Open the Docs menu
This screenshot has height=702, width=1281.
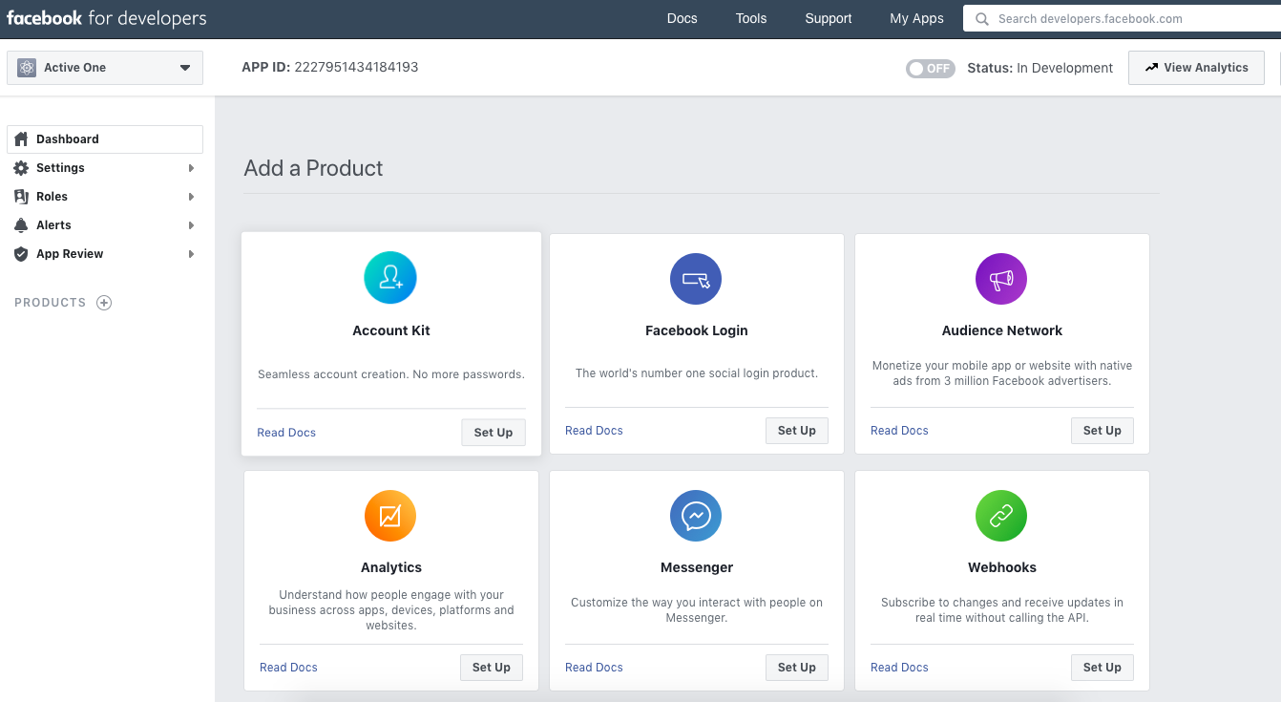(682, 18)
